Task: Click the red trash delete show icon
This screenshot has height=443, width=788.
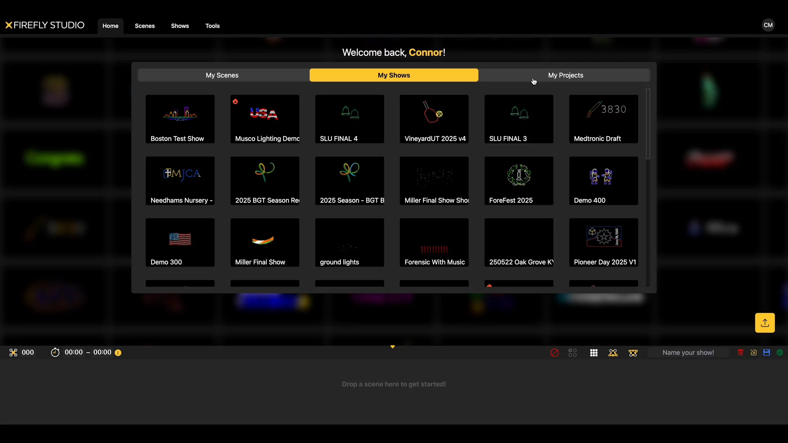Action: (740, 352)
